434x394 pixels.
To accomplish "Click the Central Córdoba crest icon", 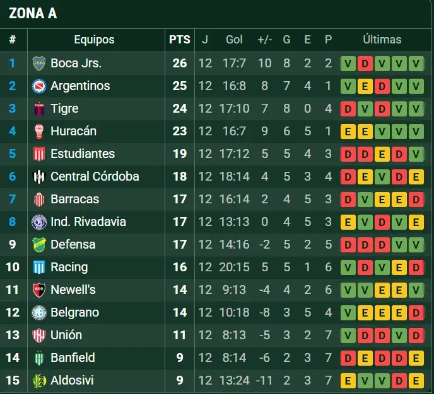I will tap(39, 176).
